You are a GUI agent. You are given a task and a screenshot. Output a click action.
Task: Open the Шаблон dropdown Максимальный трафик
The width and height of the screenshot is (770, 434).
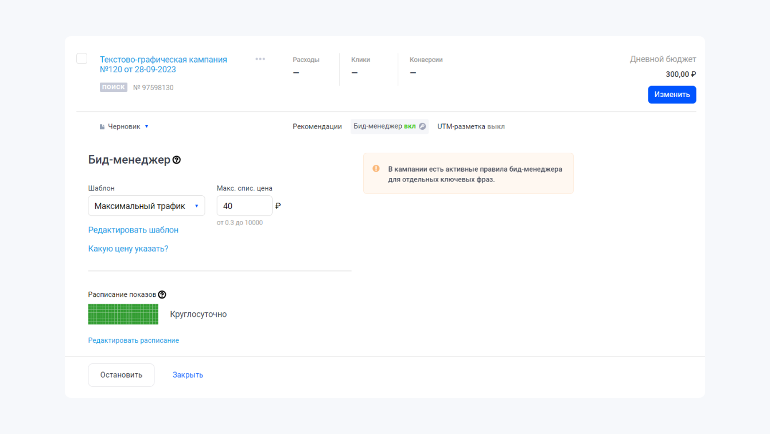click(x=146, y=206)
